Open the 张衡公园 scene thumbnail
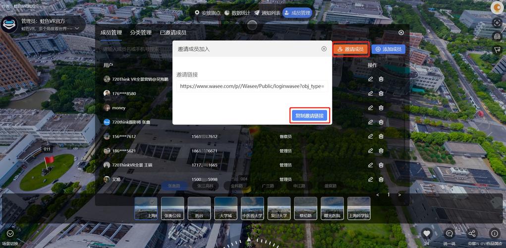 point(172,209)
